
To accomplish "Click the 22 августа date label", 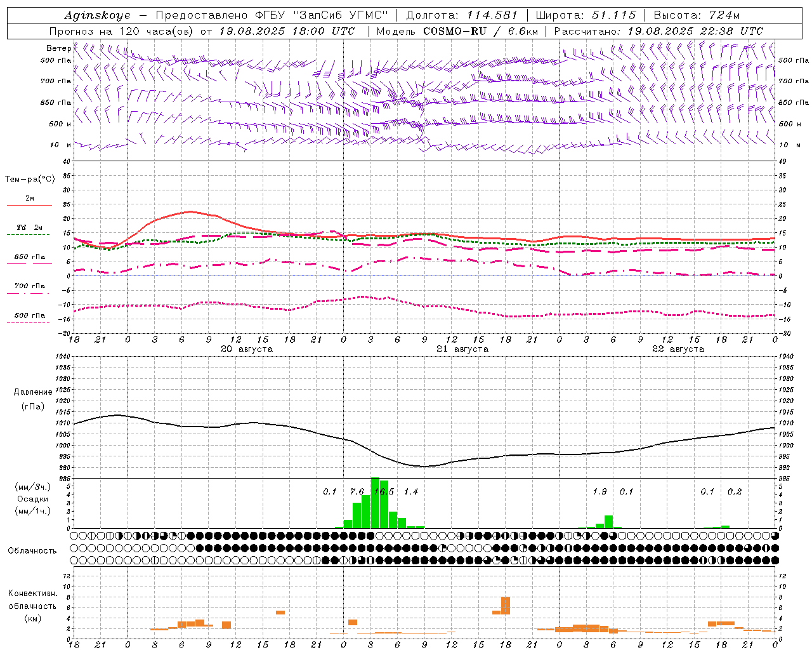I will (x=678, y=349).
